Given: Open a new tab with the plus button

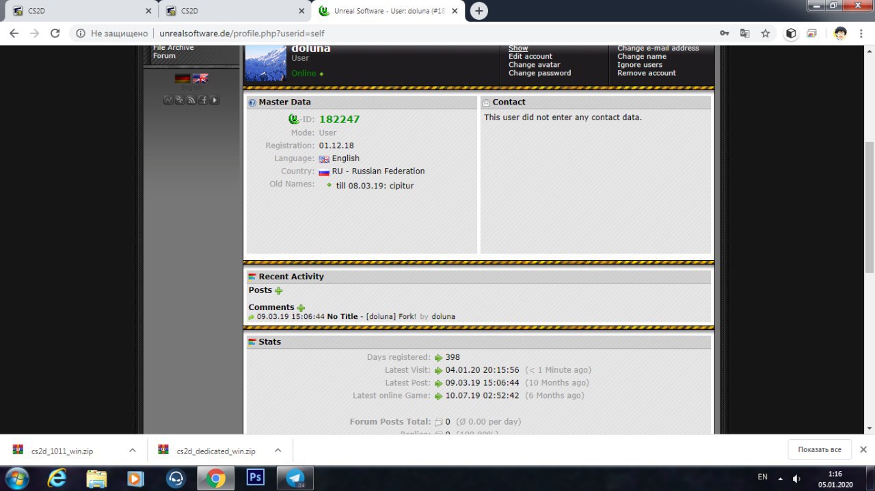Looking at the screenshot, I should pos(479,11).
